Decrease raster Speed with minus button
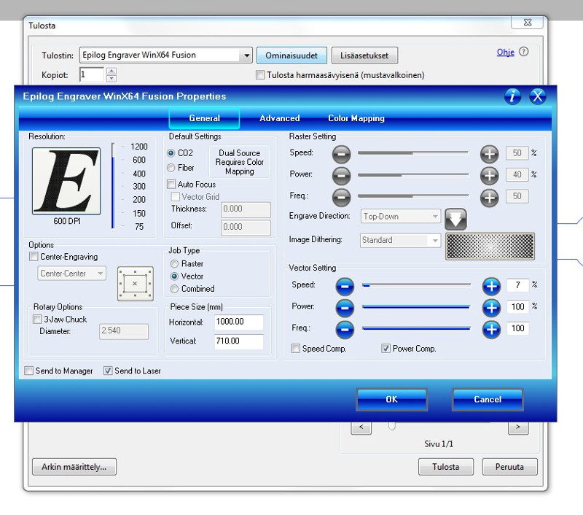Viewport: 583px width, 515px height. click(341, 154)
